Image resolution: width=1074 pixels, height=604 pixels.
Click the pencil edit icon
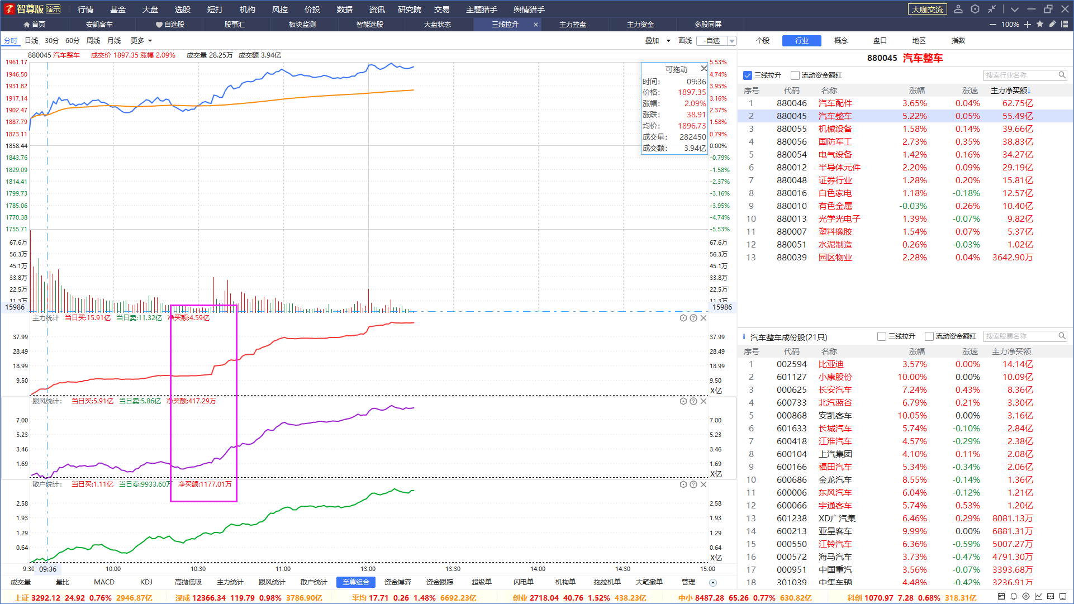tap(1052, 24)
